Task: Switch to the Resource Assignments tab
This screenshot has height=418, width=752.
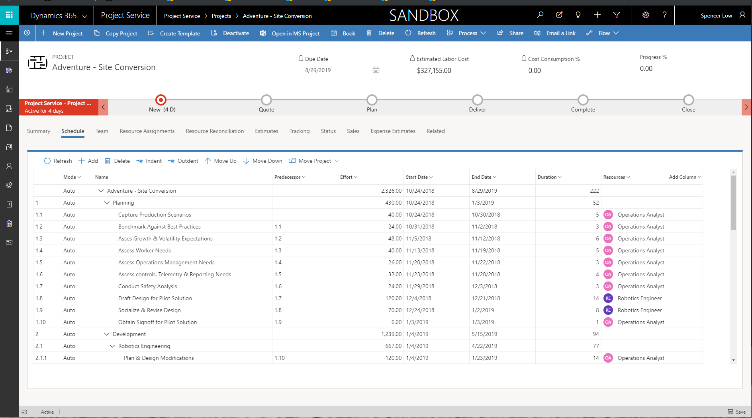Action: [147, 131]
